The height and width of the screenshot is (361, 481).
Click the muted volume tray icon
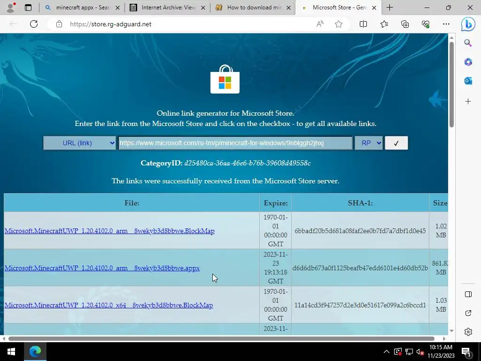(x=420, y=352)
